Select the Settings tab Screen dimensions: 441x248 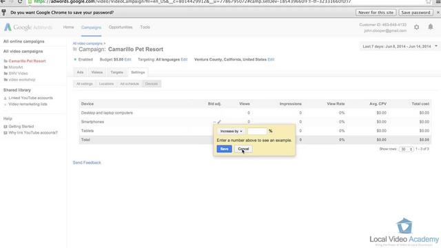[x=138, y=72]
